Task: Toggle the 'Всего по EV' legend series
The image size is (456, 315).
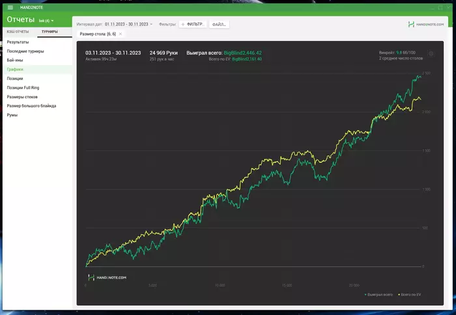Action: coord(410,295)
